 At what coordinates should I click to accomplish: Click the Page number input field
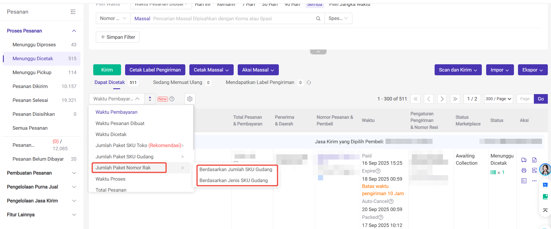click(x=525, y=99)
